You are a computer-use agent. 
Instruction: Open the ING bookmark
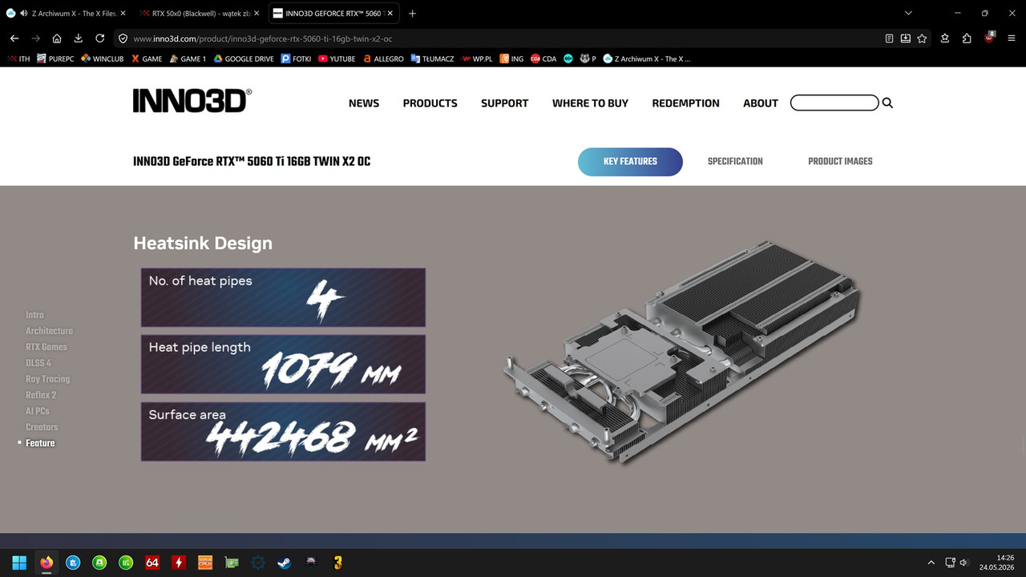(x=511, y=59)
